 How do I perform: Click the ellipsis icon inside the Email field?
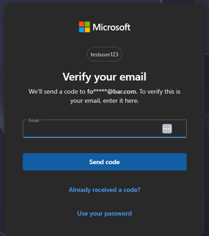167,128
